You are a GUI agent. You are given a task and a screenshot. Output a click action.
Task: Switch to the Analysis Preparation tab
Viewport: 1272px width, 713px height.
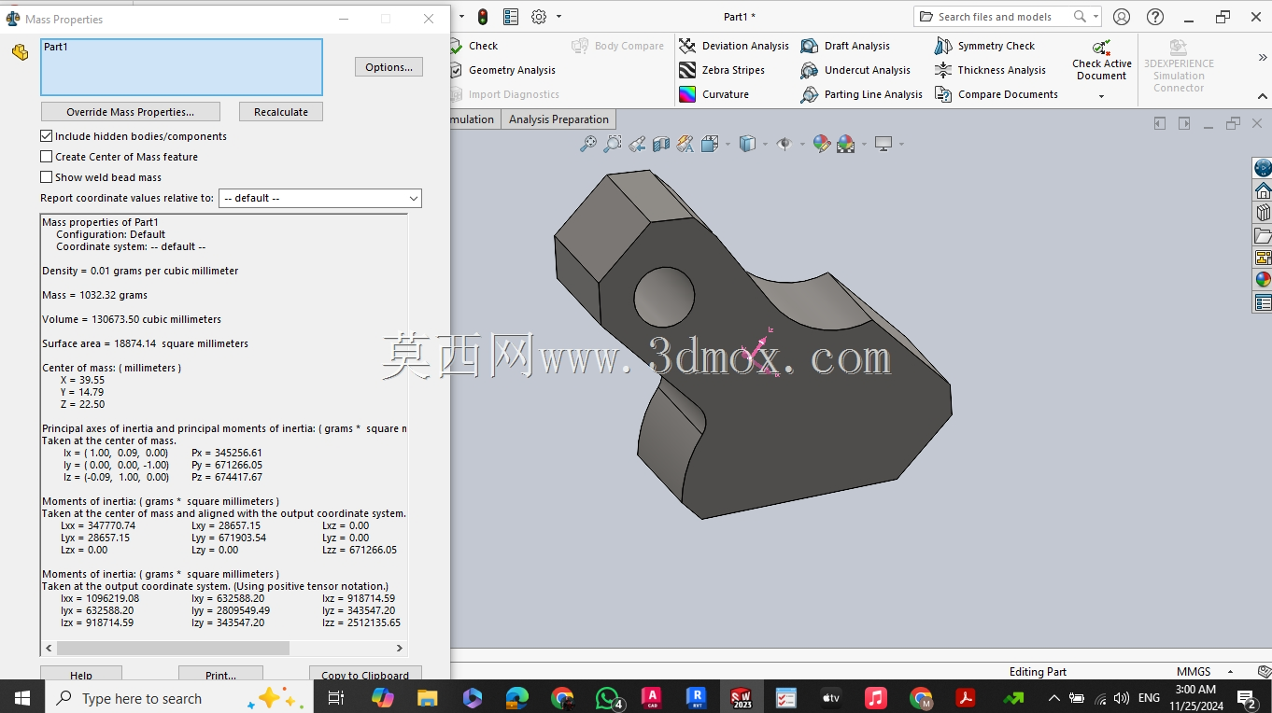point(558,119)
